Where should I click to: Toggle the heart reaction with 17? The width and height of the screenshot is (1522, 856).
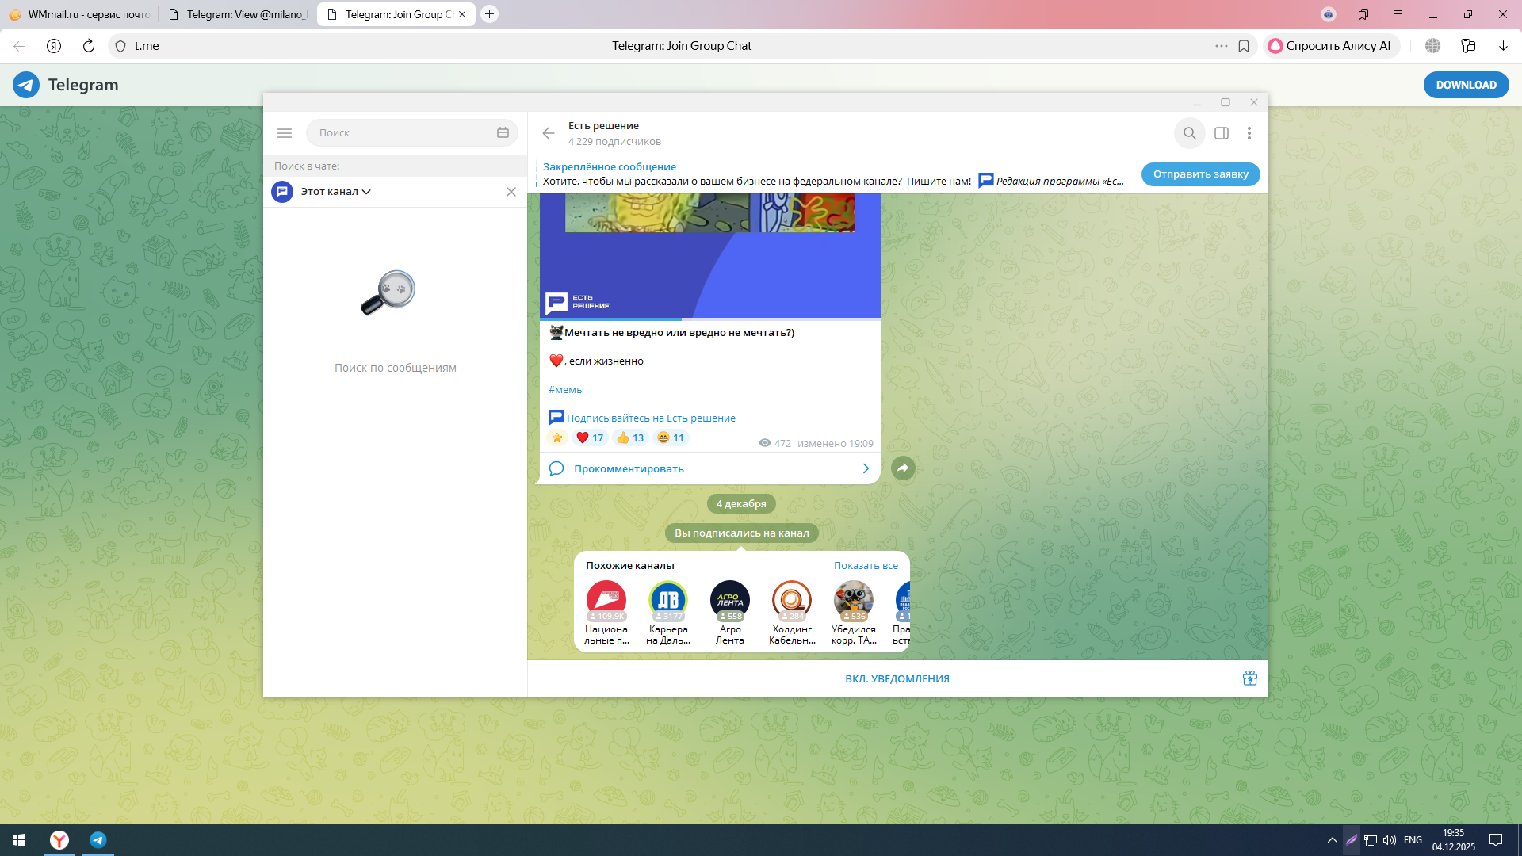point(590,438)
